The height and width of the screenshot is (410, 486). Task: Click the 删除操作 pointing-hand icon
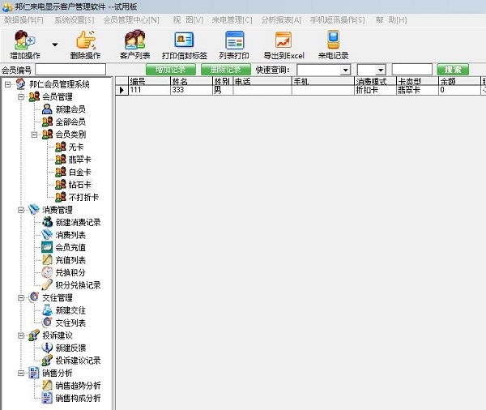pos(86,40)
